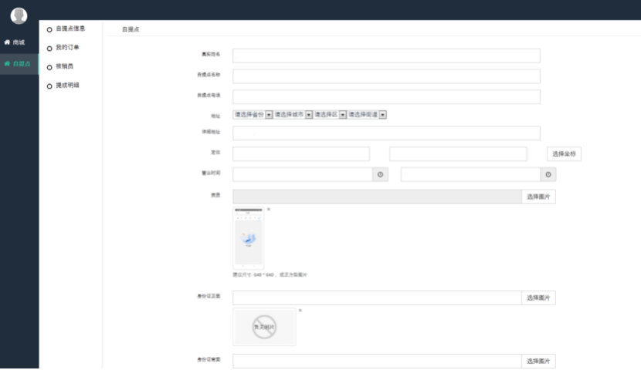Image resolution: width=641 pixels, height=370 pixels.
Task: Click the home icon beside 商城
Action: 8,42
